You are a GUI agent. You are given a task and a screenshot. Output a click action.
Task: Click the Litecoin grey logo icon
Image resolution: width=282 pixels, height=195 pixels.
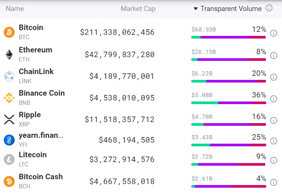point(9,159)
